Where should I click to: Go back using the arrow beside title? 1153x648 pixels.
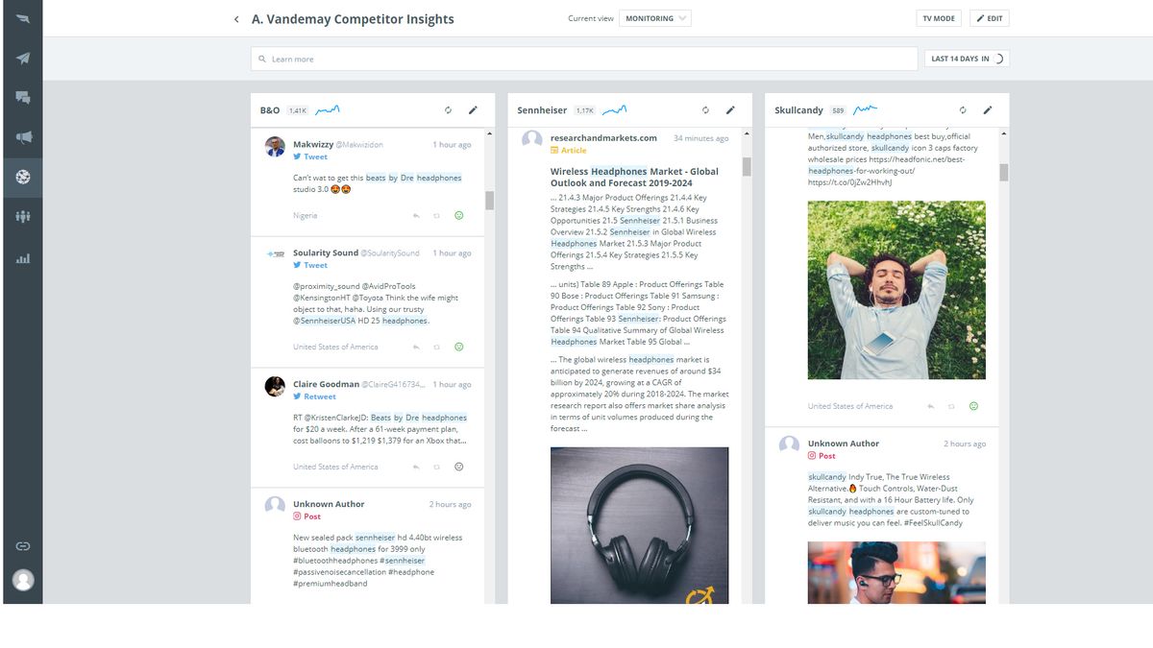(x=236, y=19)
